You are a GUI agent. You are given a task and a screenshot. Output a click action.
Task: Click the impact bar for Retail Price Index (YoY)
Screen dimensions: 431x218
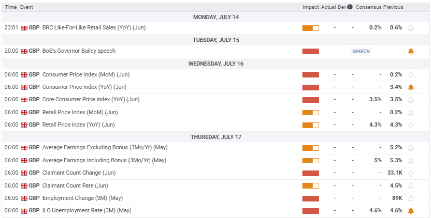[310, 125]
